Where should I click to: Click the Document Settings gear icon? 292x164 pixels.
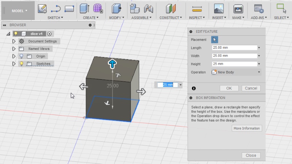(22, 41)
